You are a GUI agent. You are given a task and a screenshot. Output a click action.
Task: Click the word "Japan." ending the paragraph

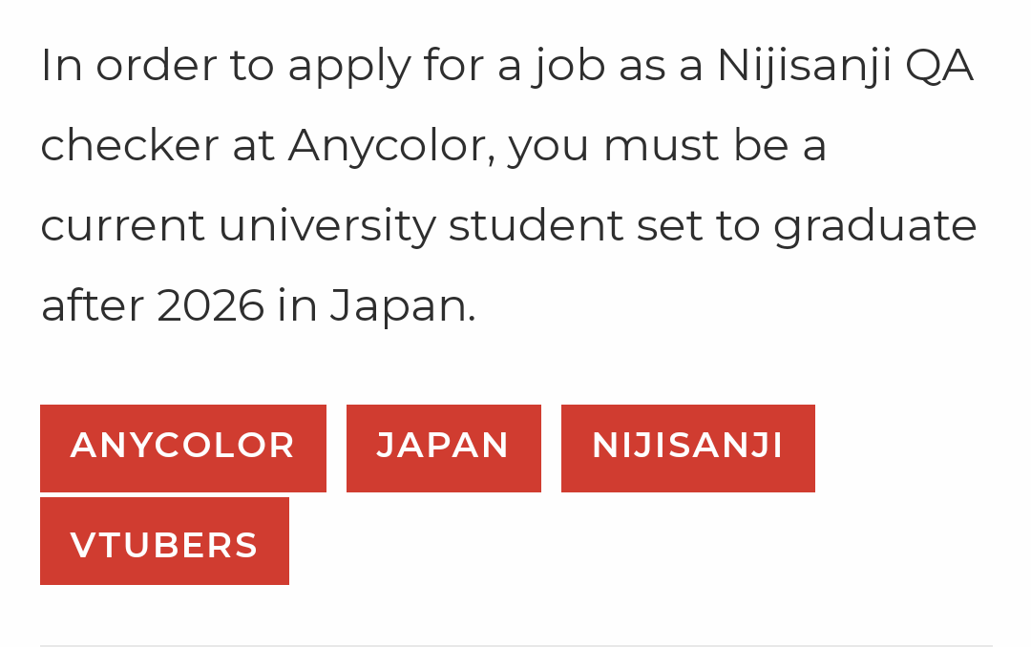tap(403, 307)
